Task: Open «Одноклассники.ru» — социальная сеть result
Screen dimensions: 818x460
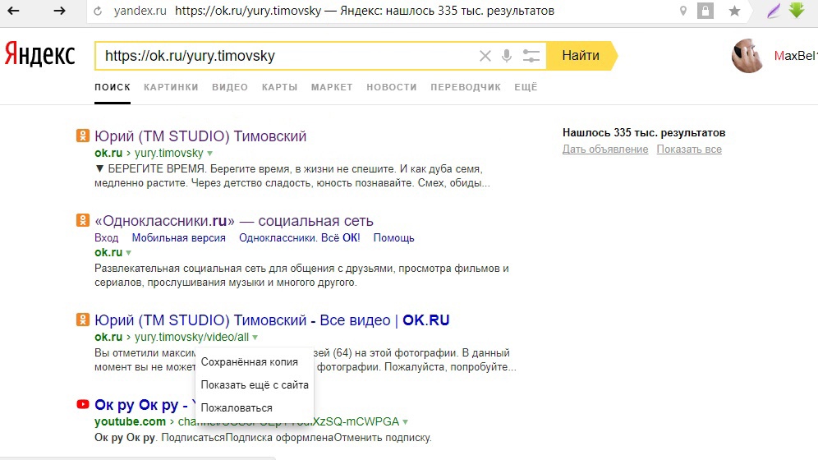Action: click(x=234, y=221)
